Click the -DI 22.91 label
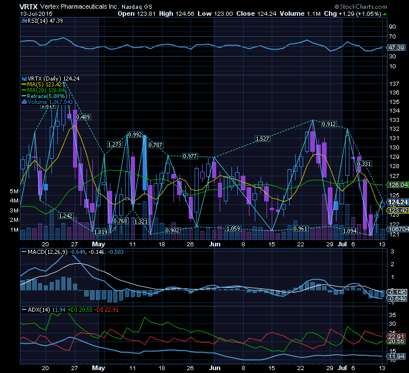409x373 pixels. click(x=106, y=309)
